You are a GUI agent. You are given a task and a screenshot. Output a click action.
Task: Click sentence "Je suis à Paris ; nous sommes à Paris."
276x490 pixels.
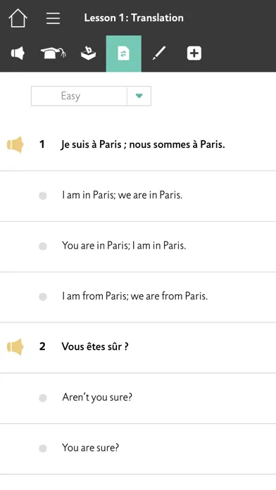click(143, 145)
